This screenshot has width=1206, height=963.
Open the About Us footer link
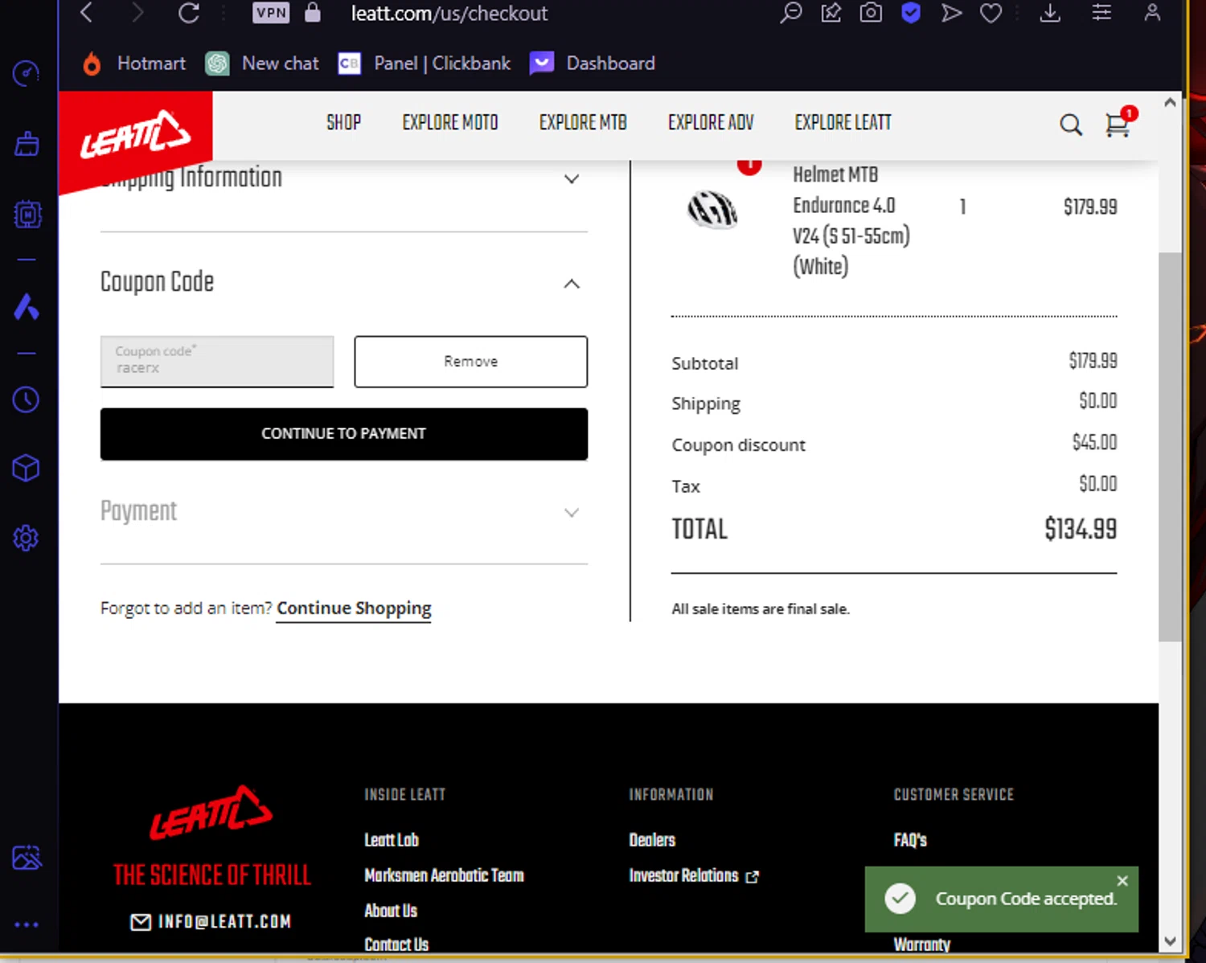pos(391,911)
